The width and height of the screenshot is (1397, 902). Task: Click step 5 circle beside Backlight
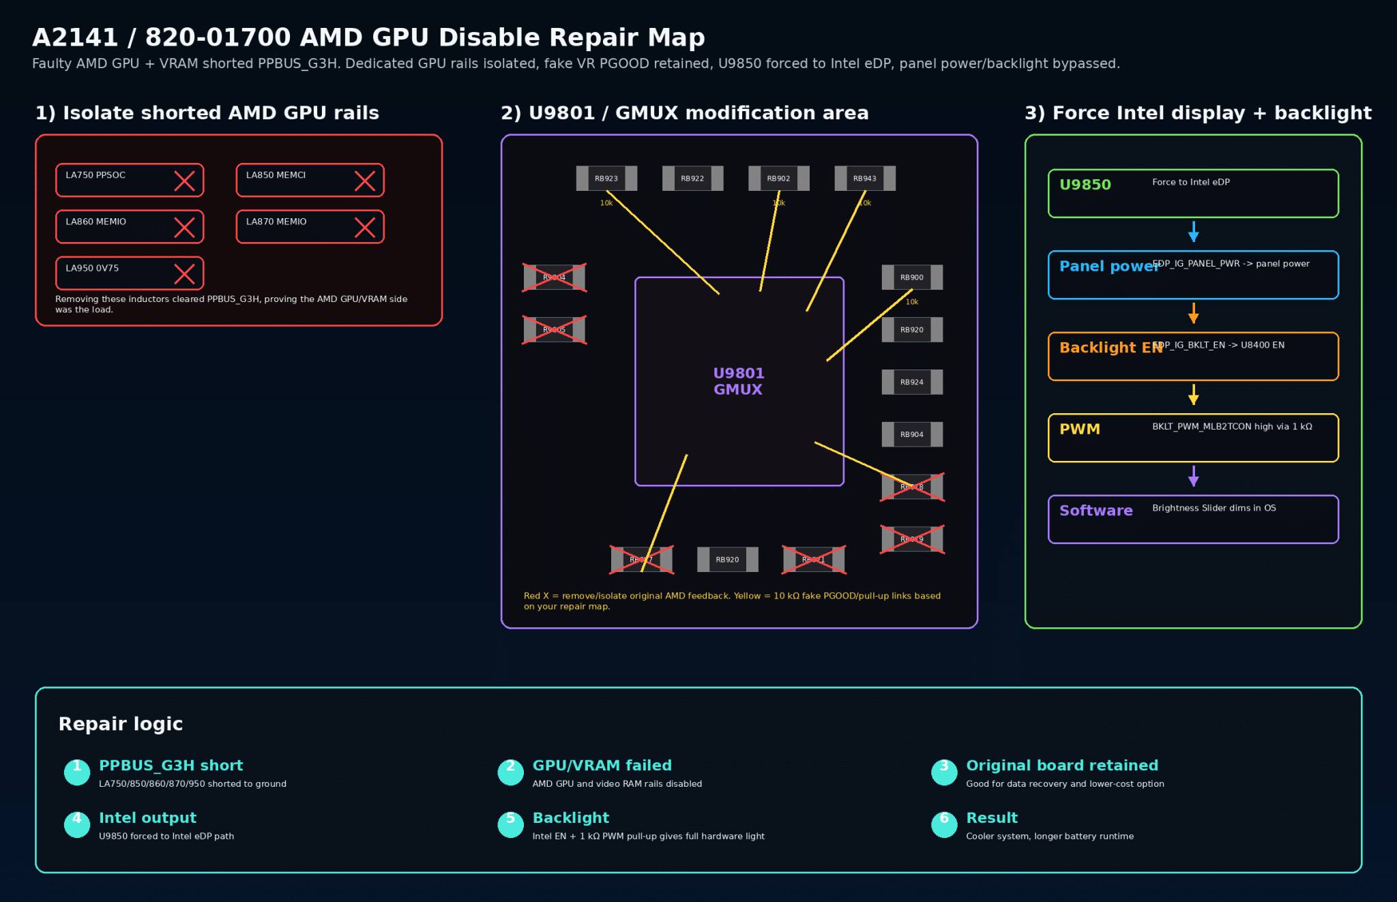tap(510, 824)
